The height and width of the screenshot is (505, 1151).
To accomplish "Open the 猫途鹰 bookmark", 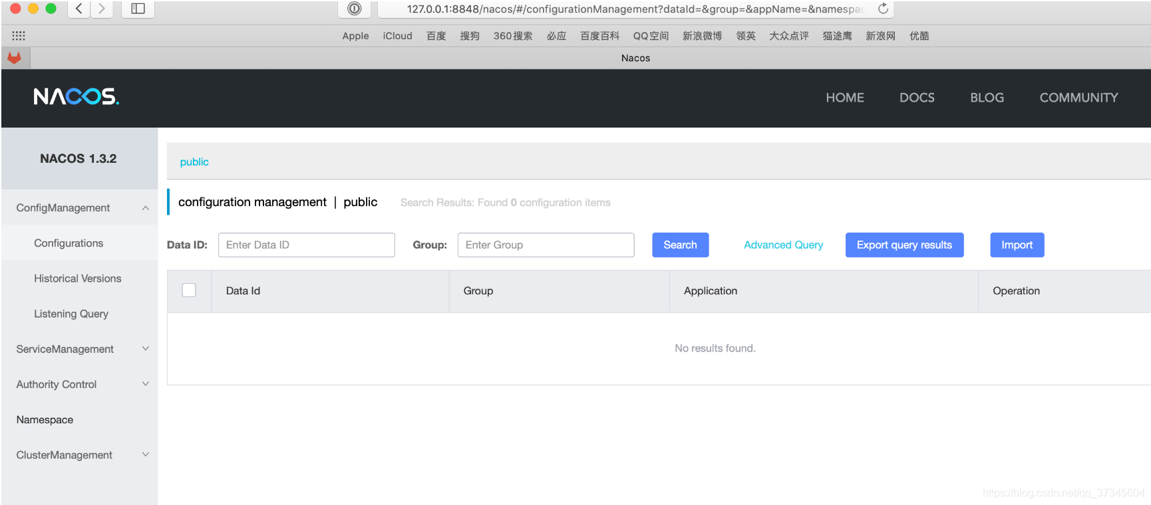I will (x=837, y=36).
